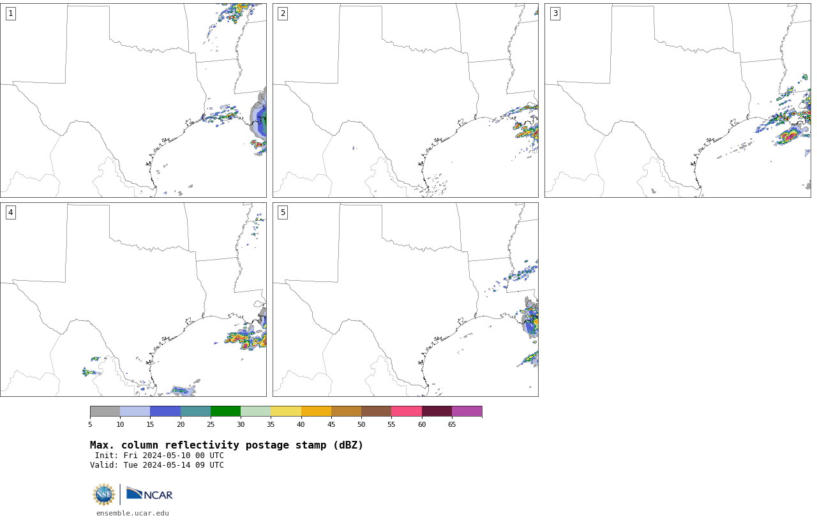Screen dimensions: 817x520
Task: Select the dark green 25-30 dBZ swatch
Action: click(x=225, y=412)
